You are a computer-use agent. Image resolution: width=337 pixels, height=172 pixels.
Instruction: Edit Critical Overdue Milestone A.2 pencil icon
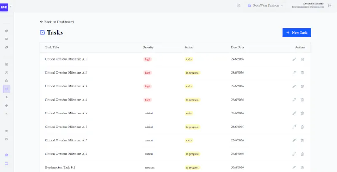pos(294,73)
